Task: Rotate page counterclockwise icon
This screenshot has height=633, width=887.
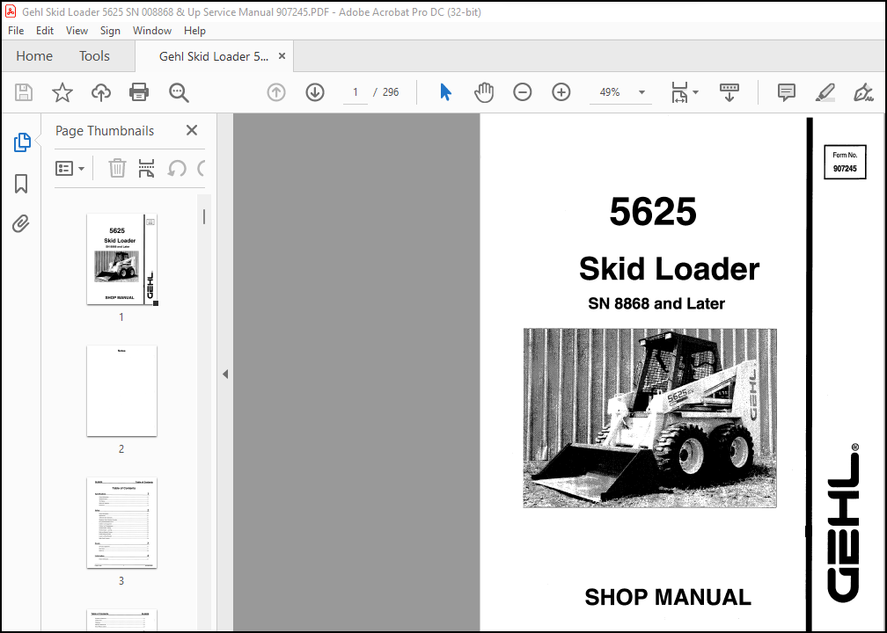Action: point(177,169)
